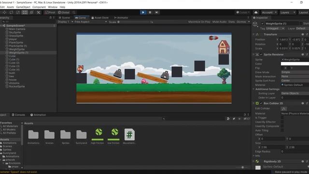309x174 pixels.
Task: Select Main Camera in Hierarchy
Action: pos(17,29)
